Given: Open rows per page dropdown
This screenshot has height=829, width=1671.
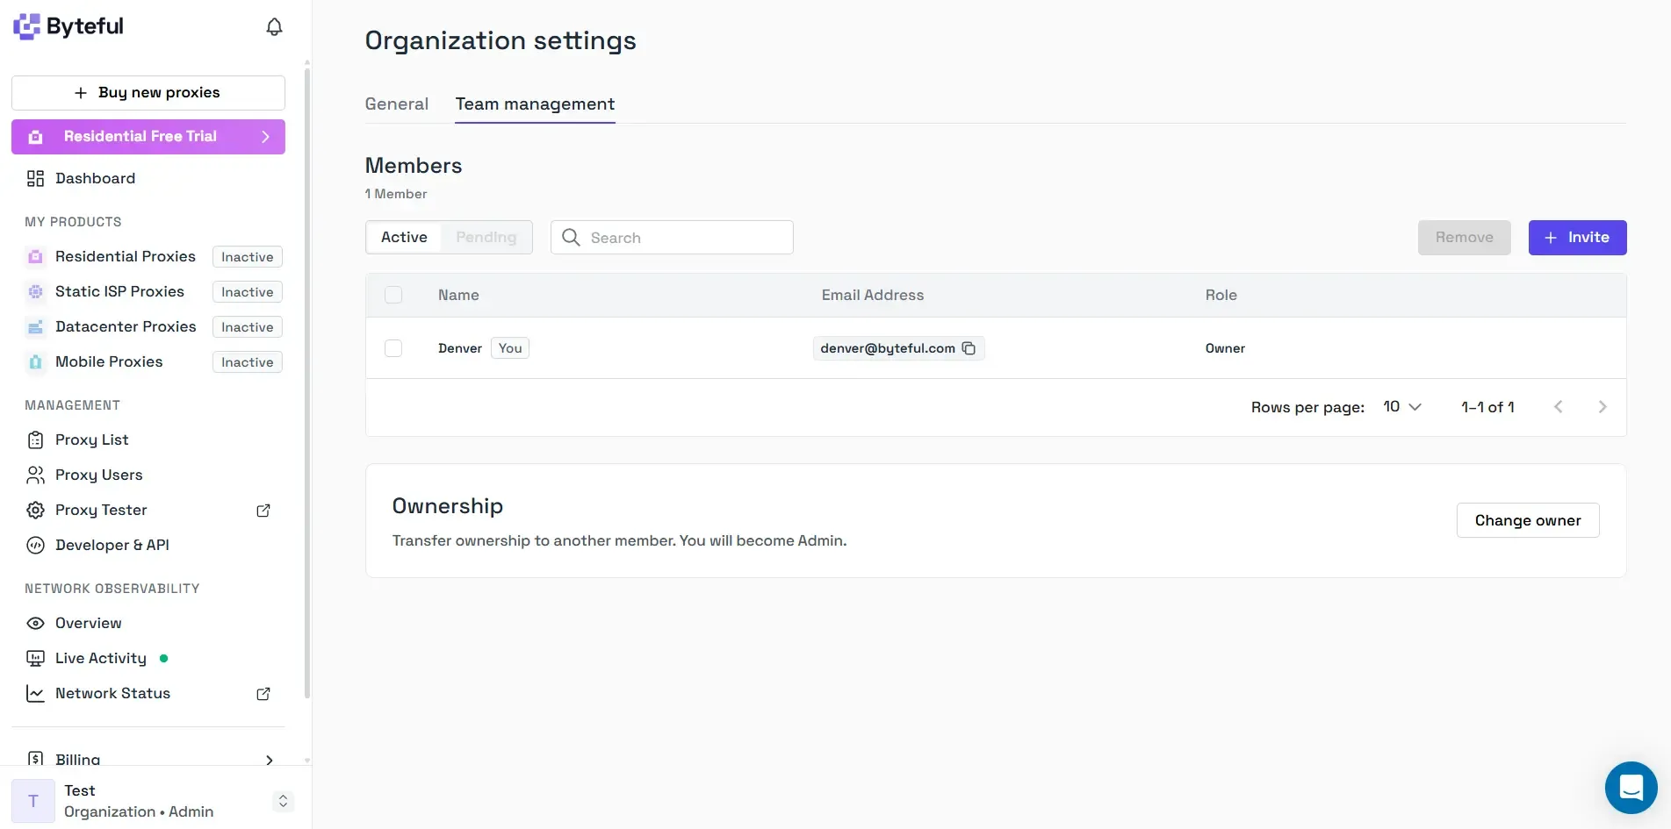Looking at the screenshot, I should pos(1401,407).
